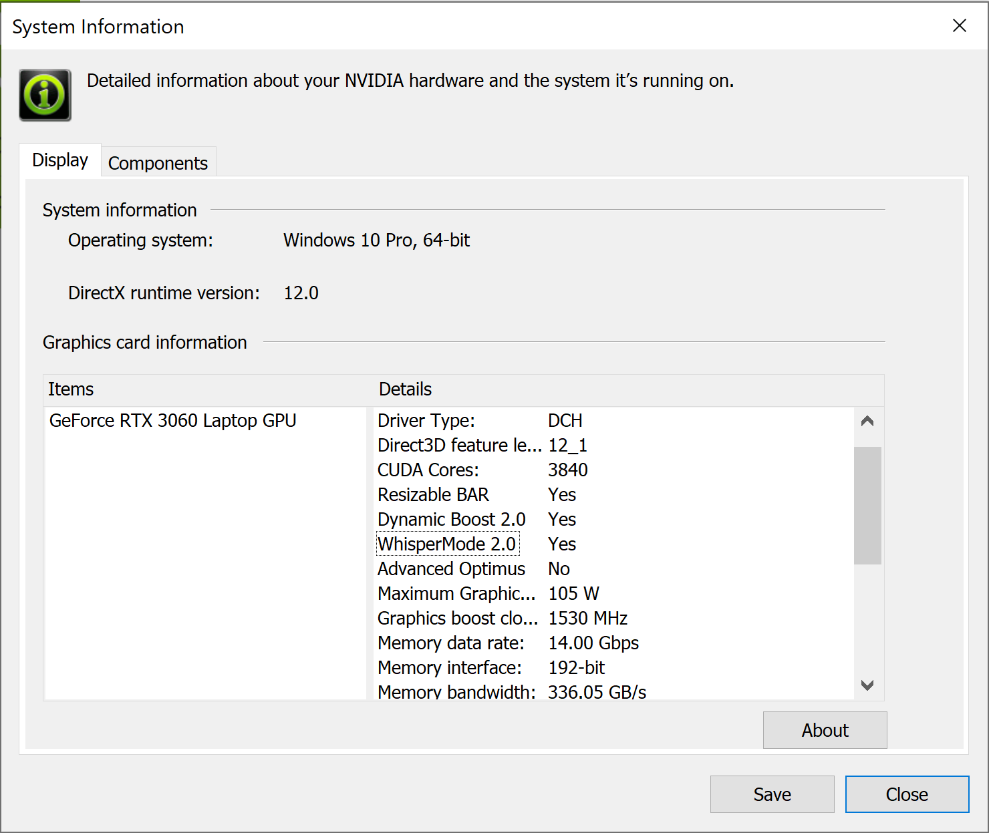
Task: Click the Close button at bottom
Action: [x=906, y=794]
